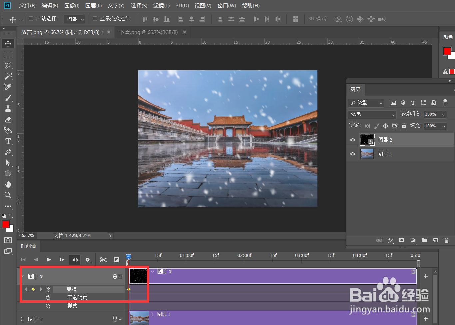The height and width of the screenshot is (325, 455).
Task: Open the Add layer style fx menu
Action: 390,240
